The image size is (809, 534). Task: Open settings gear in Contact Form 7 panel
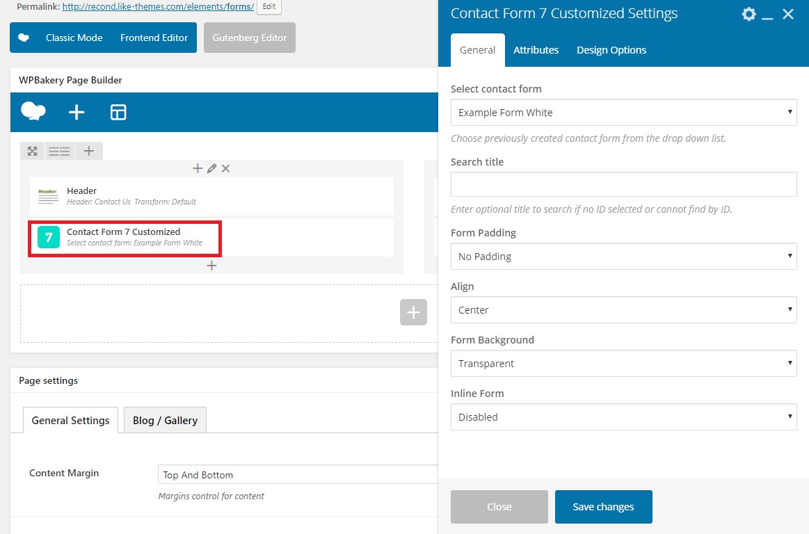748,14
